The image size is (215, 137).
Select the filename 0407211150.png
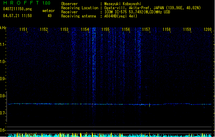click(17, 9)
